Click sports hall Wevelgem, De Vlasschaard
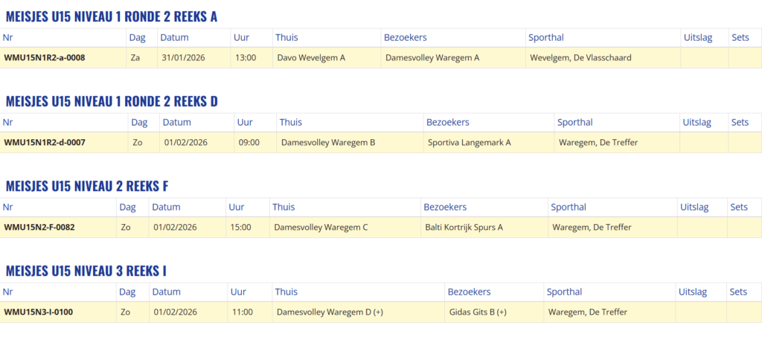 point(580,57)
